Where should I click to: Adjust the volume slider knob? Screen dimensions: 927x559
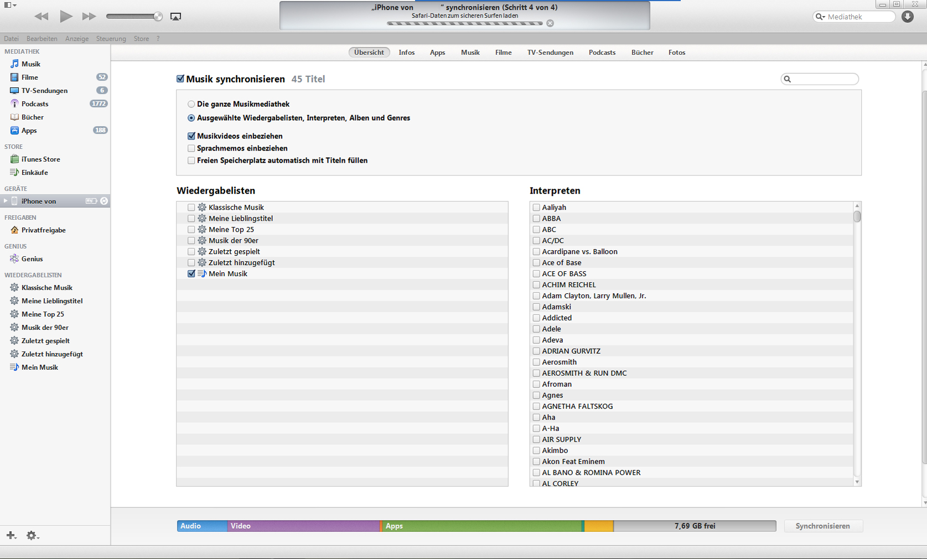tap(158, 17)
